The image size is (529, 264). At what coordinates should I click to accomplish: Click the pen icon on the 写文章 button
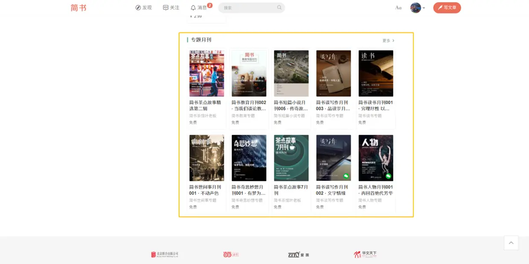pyautogui.click(x=440, y=7)
